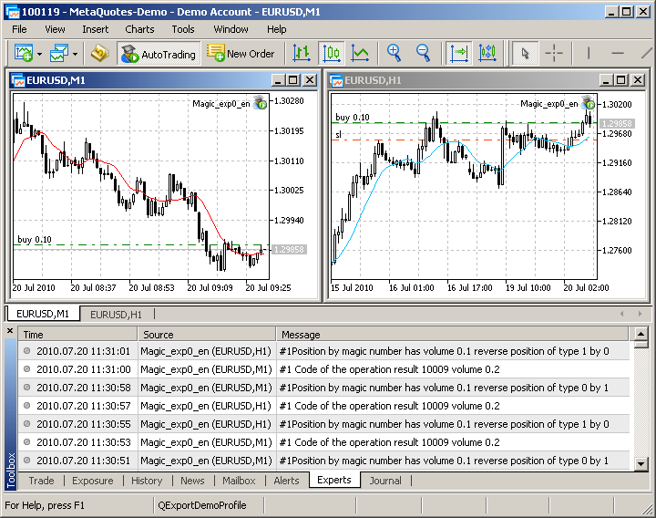
Task: Open the Mailbox tab in Toolbox
Action: [239, 481]
